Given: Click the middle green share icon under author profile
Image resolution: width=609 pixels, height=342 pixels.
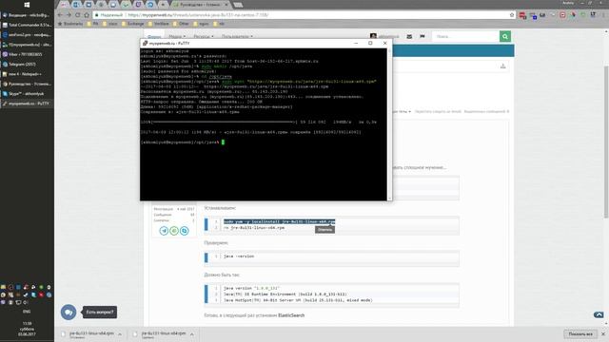Looking at the screenshot, I should (x=174, y=231).
